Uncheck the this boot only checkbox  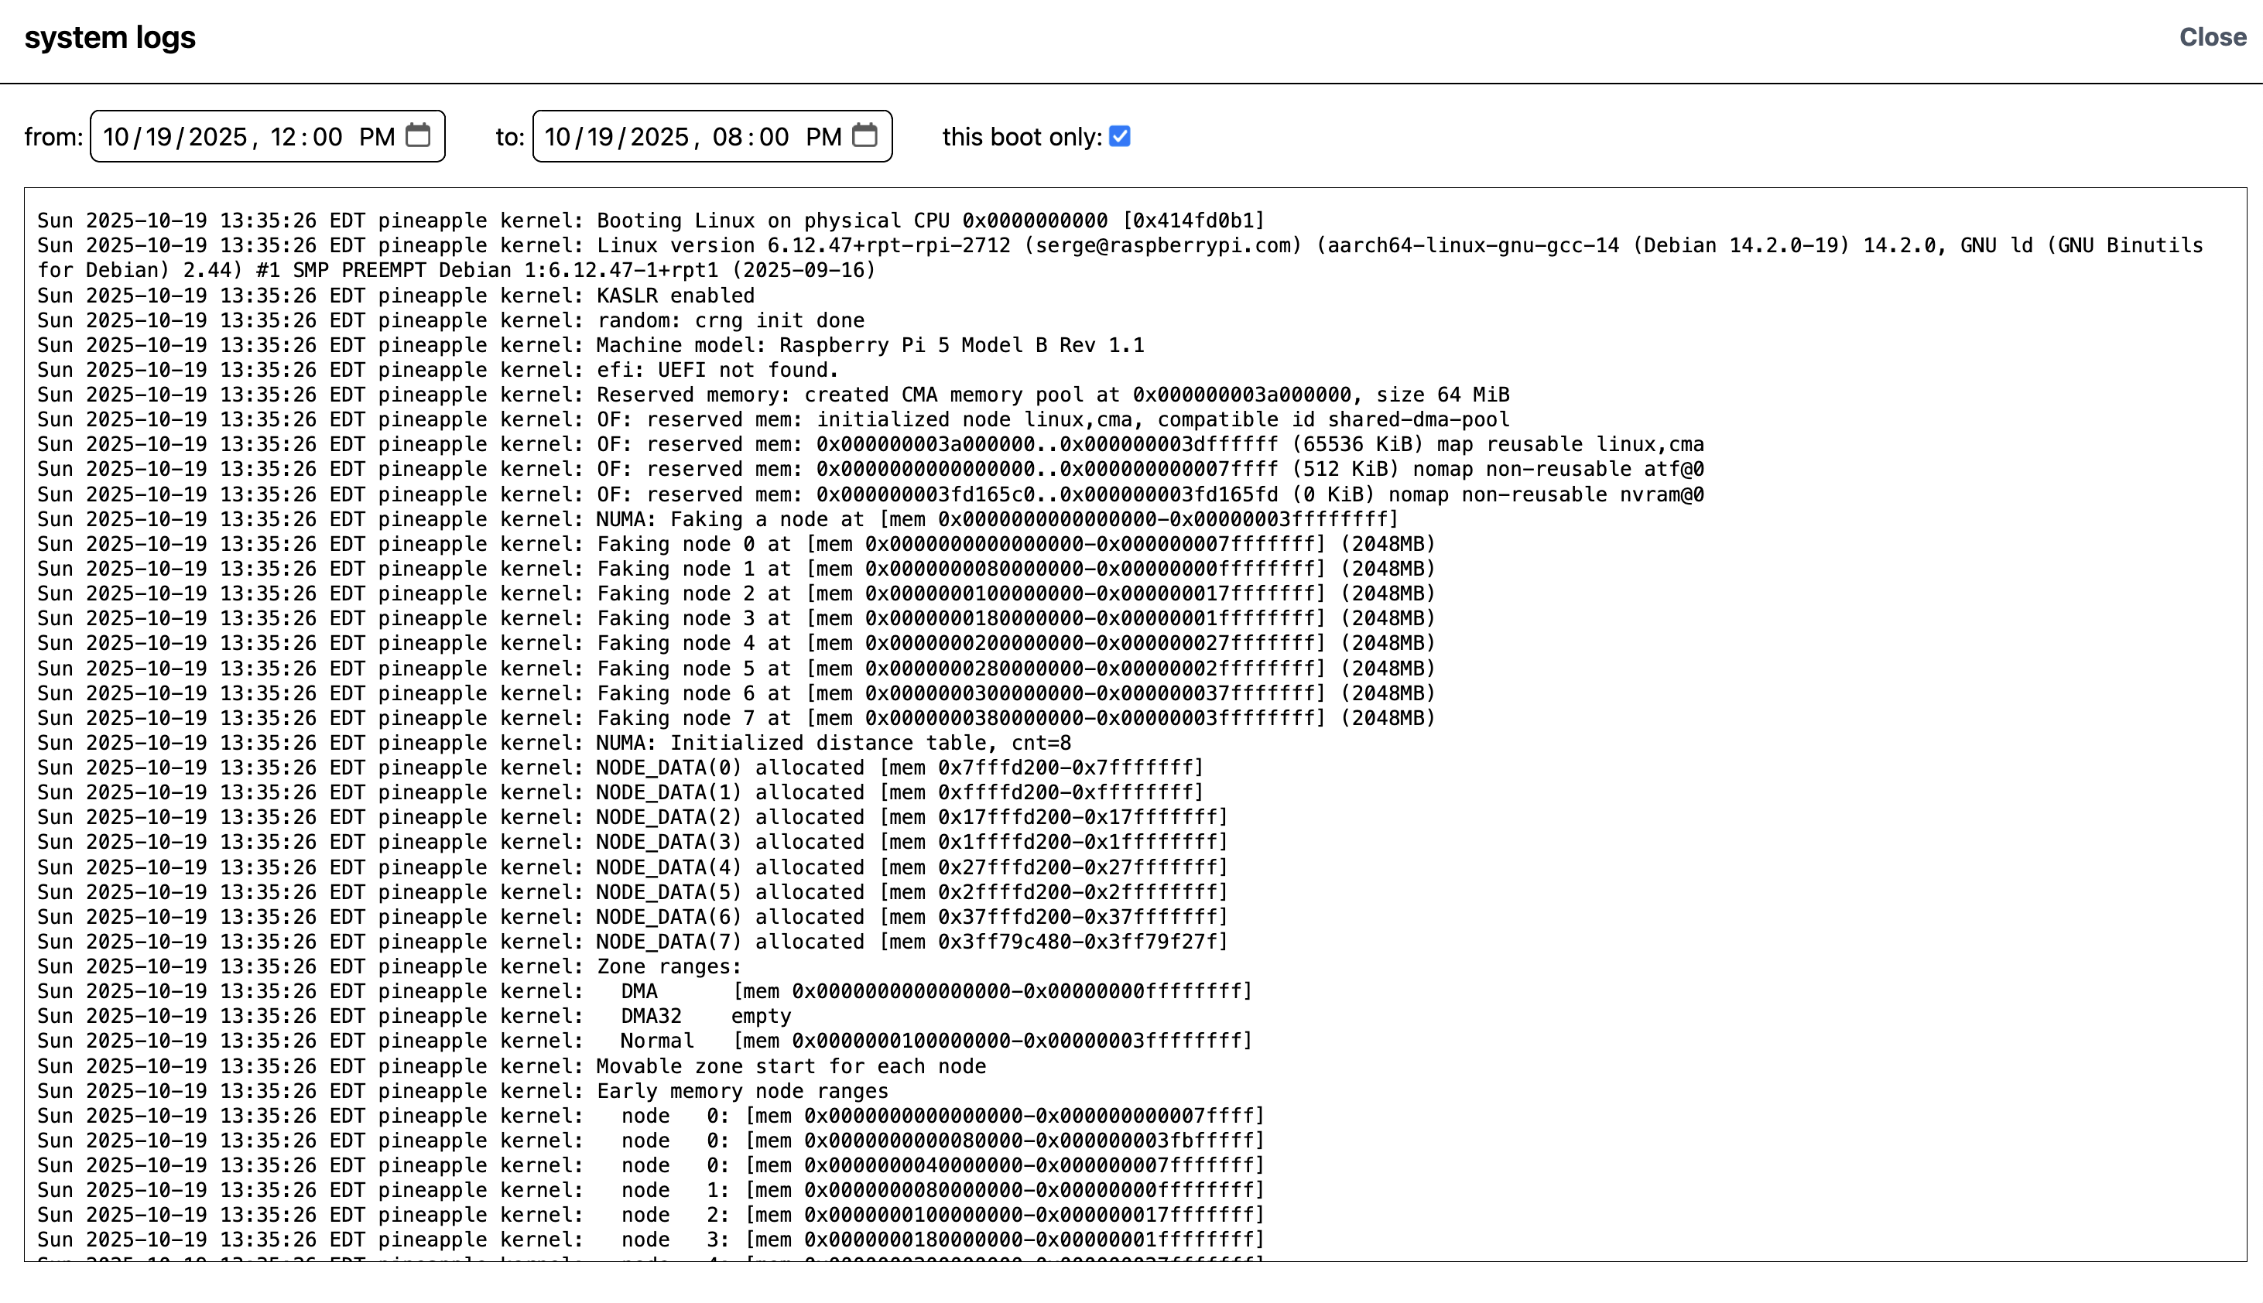pos(1119,136)
